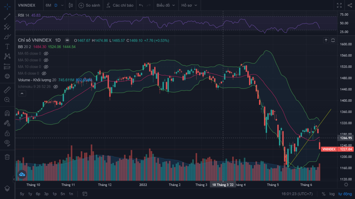Toggle Ichimoku indicator visibility
The width and height of the screenshot is (355, 199).
pos(55,87)
